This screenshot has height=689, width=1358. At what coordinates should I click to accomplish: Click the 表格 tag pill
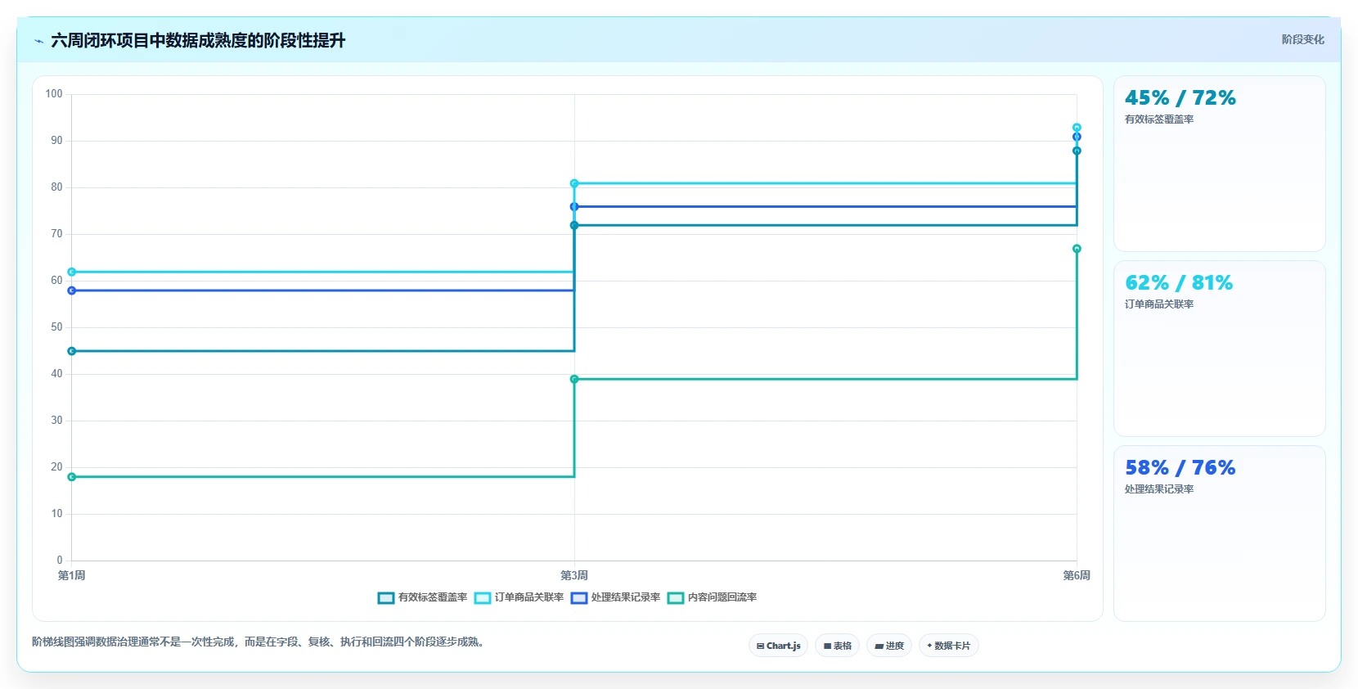(x=837, y=646)
